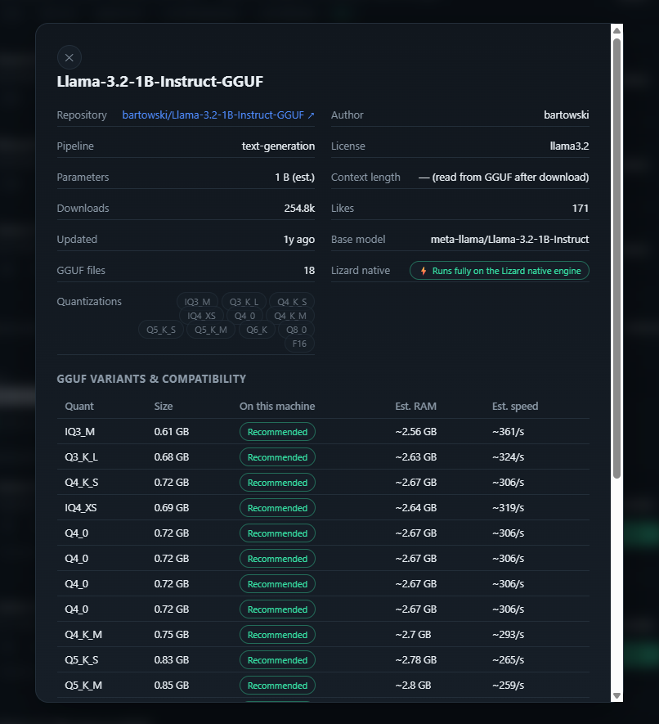The image size is (659, 724).
Task: Click the updated value '1y ago'
Action: [x=299, y=239]
